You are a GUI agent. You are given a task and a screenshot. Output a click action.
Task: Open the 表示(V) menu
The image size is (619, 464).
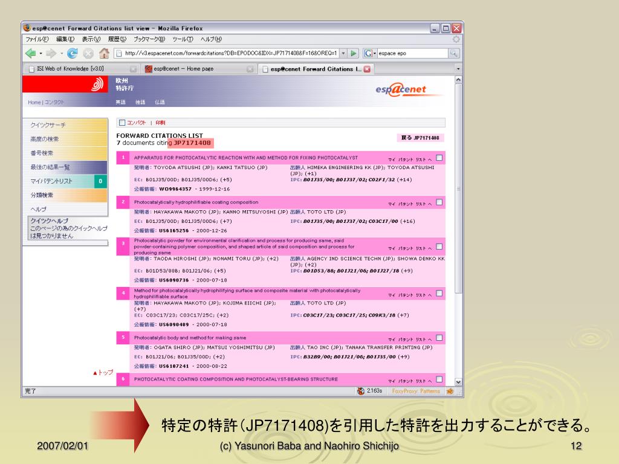coord(91,39)
